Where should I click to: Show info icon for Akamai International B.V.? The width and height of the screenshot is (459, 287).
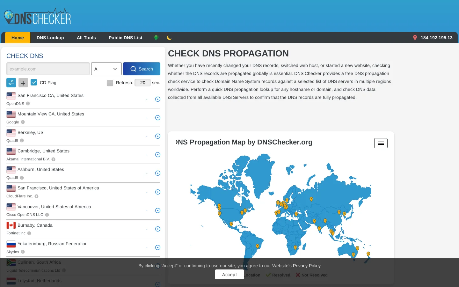click(x=54, y=159)
